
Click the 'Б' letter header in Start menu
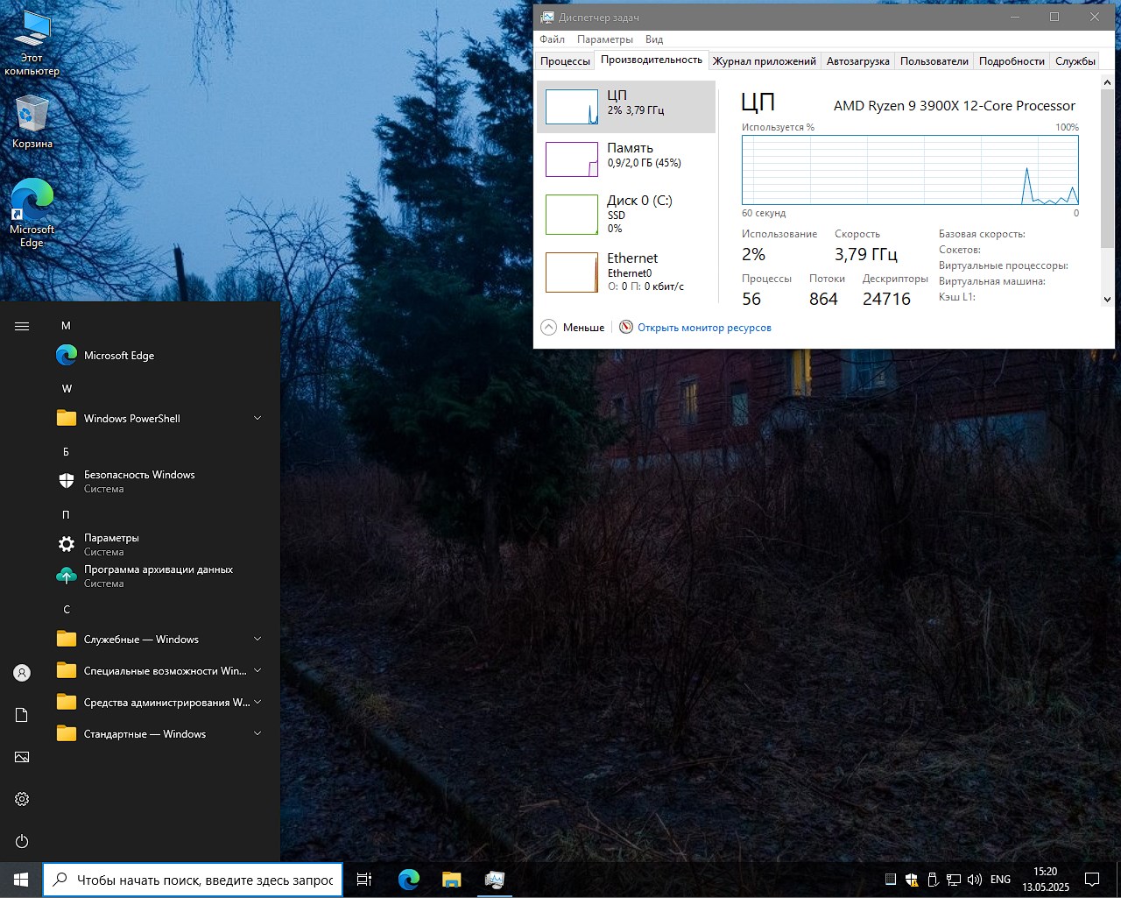coord(66,451)
